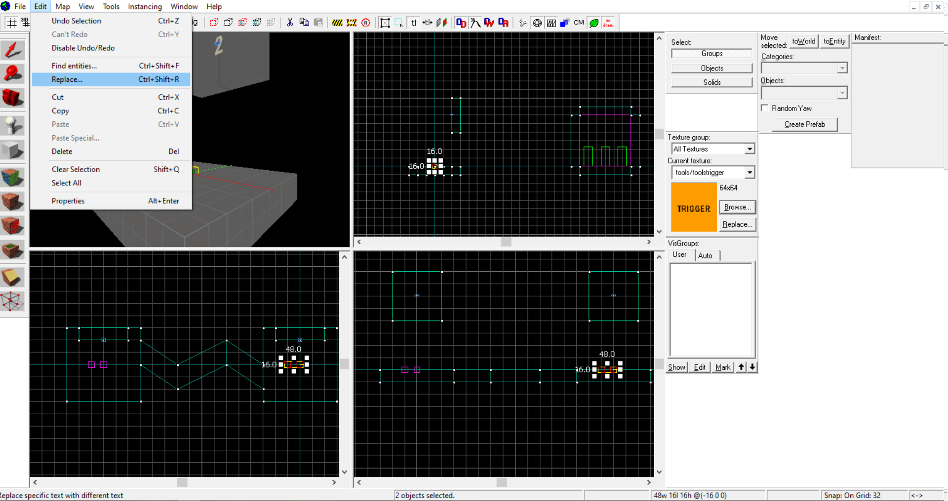Click the Apply Current Texture brick icon

(x=13, y=201)
